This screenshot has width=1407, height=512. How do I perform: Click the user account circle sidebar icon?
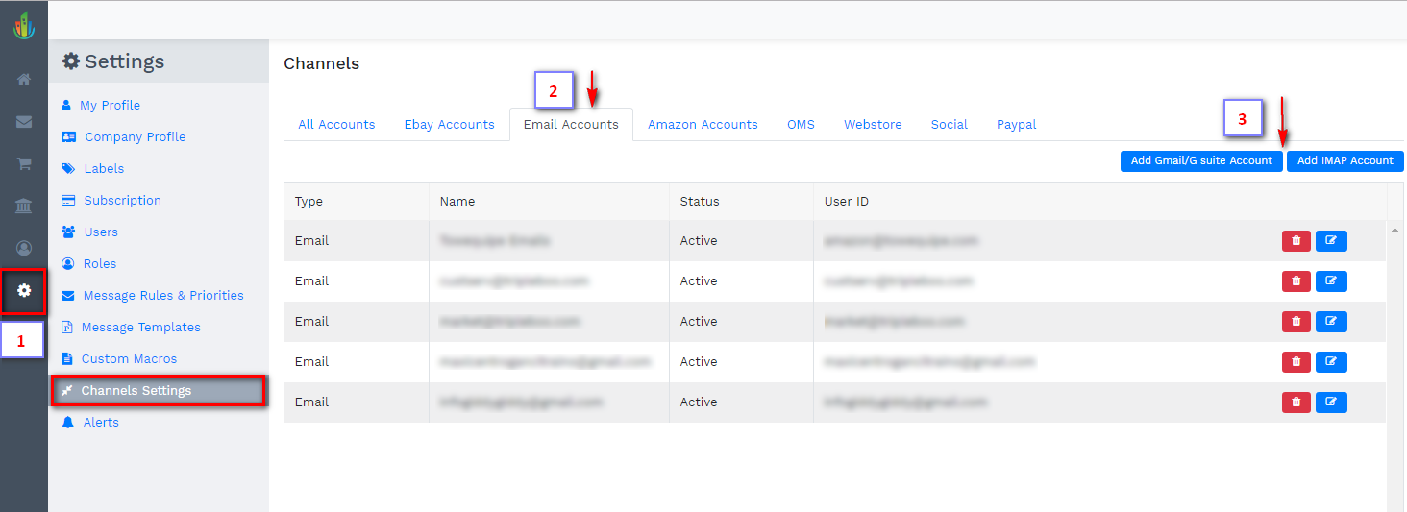tap(24, 249)
